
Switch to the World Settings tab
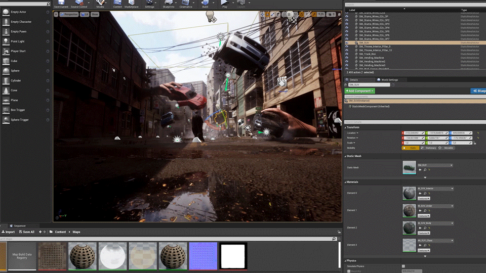[x=389, y=80]
